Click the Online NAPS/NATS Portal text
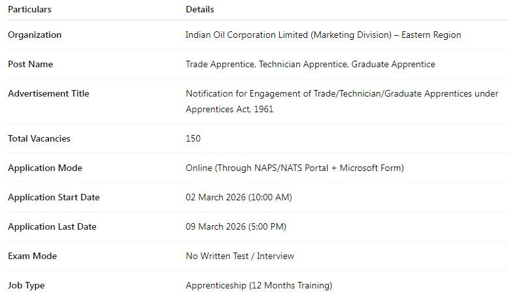 point(294,168)
